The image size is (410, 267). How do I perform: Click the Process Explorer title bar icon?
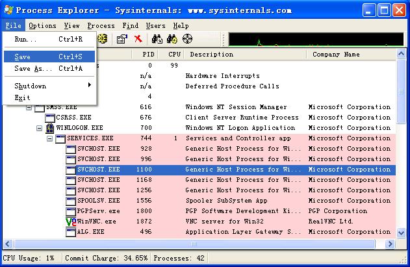8,10
